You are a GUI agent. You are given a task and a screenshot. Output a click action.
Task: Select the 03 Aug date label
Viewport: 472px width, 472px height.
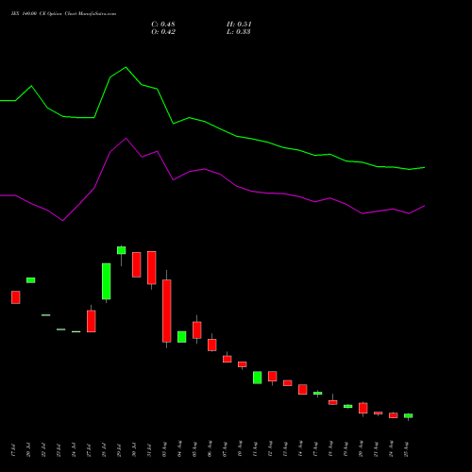point(164,449)
